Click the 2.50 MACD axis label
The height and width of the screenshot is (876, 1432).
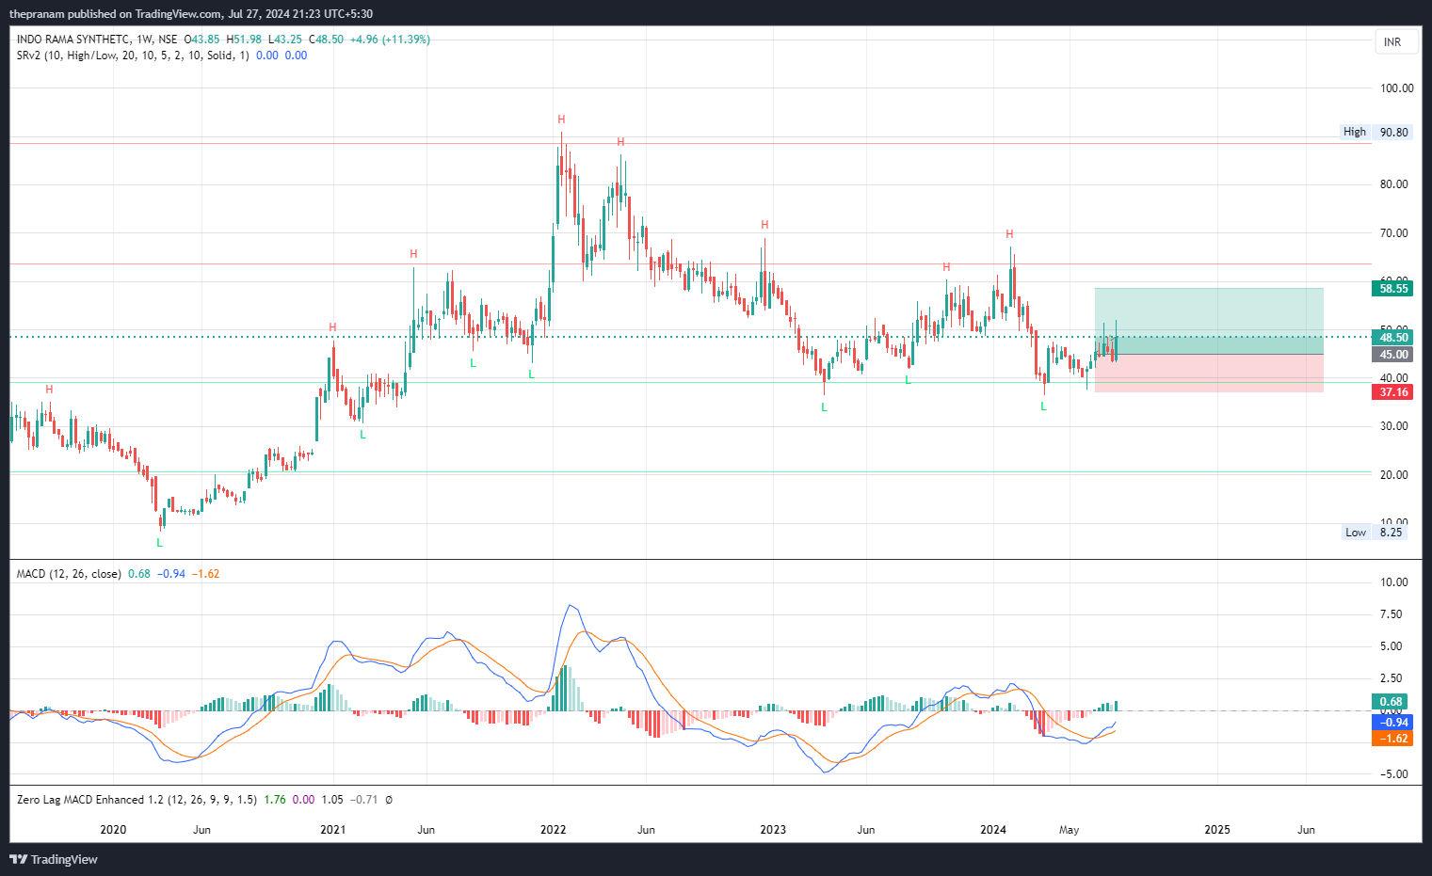1391,678
